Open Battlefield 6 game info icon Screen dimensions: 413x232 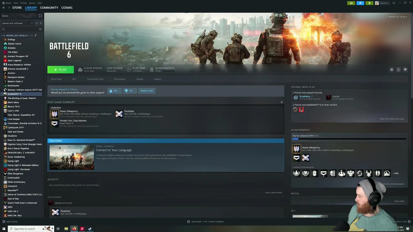click(398, 70)
